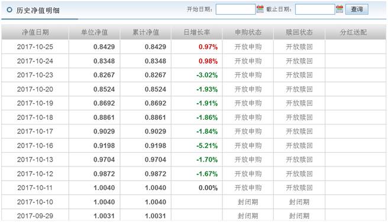Viewport: 388px width, 223px height.
Task: Click the 0.00% daily growth value
Action: click(x=208, y=188)
